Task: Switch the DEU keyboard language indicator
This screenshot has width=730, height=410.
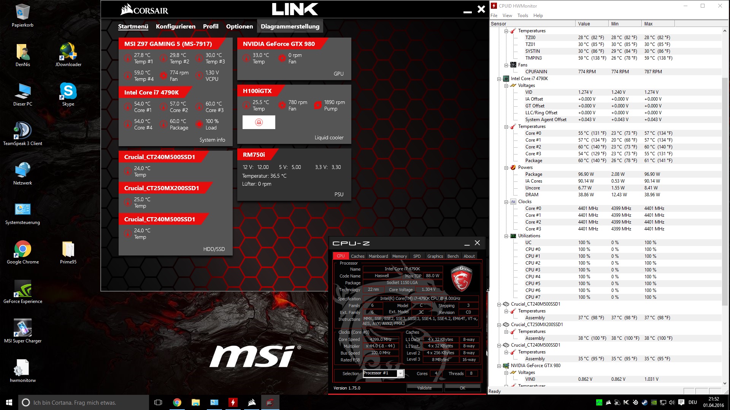Action: coord(693,402)
